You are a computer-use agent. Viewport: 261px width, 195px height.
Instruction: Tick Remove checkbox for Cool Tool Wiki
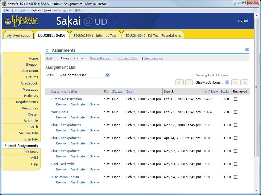(236, 164)
